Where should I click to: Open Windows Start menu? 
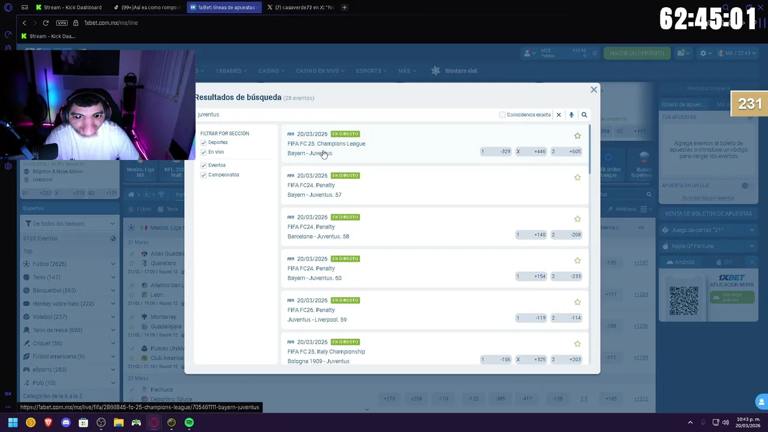13,422
